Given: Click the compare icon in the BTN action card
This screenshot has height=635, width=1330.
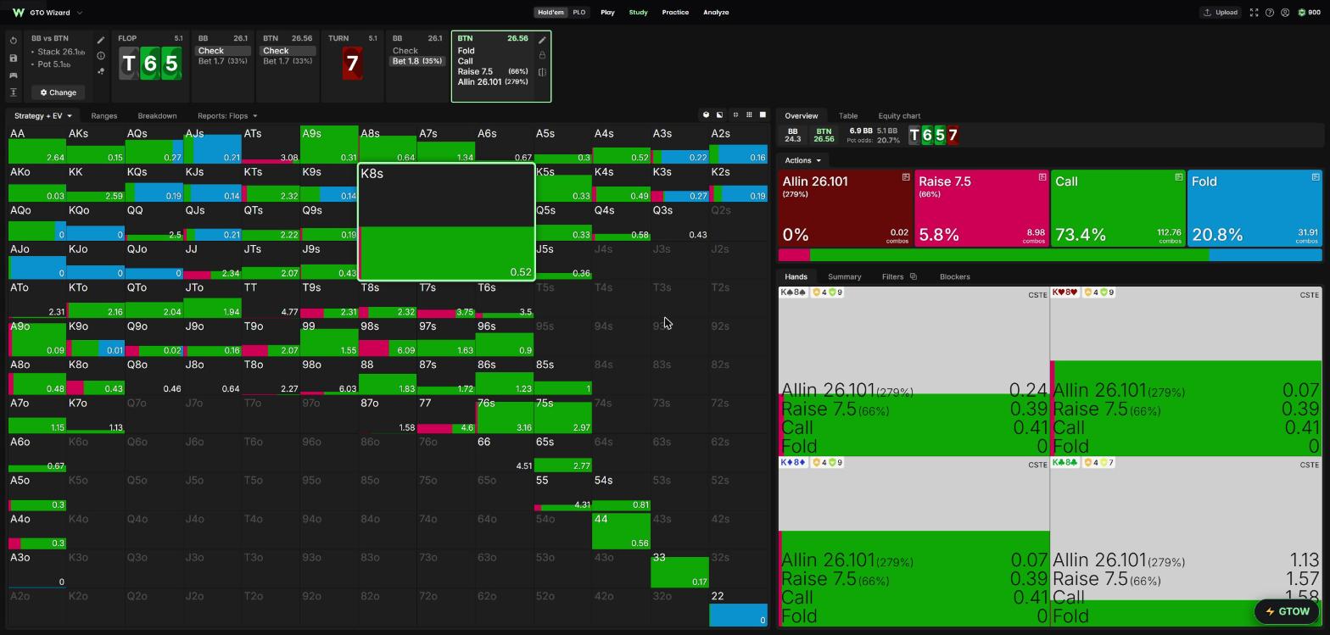Looking at the screenshot, I should (x=542, y=72).
